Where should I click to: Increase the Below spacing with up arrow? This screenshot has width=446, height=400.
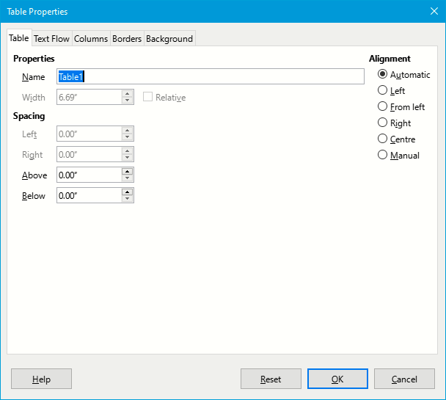point(127,192)
